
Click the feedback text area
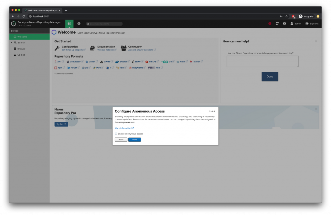(262, 61)
